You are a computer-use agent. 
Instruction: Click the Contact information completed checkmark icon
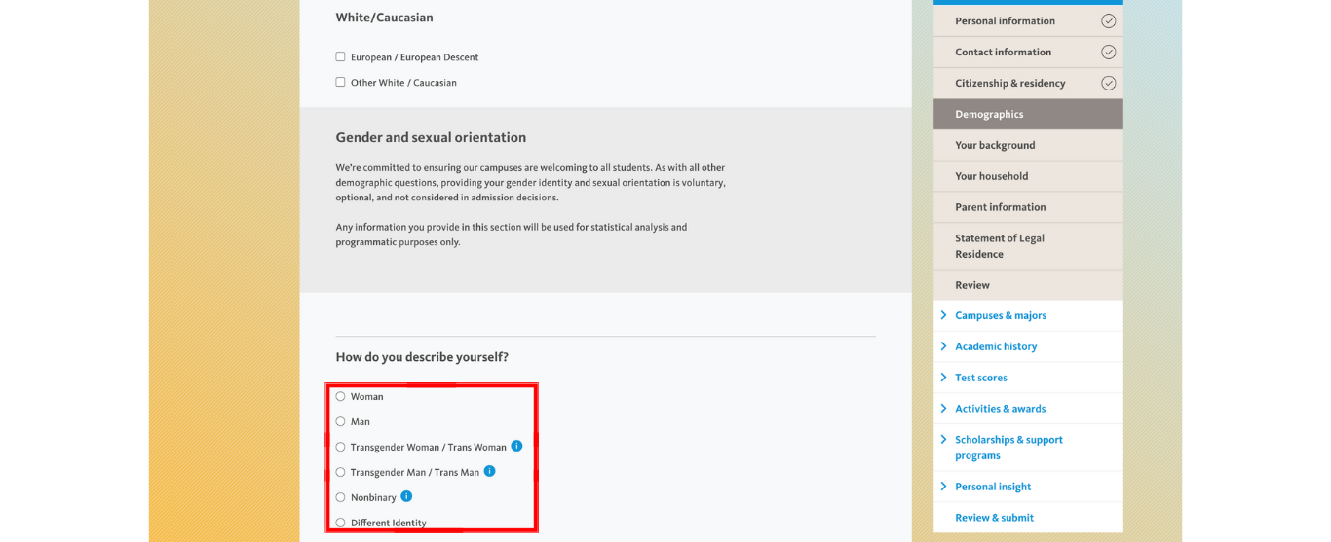[x=1108, y=52]
